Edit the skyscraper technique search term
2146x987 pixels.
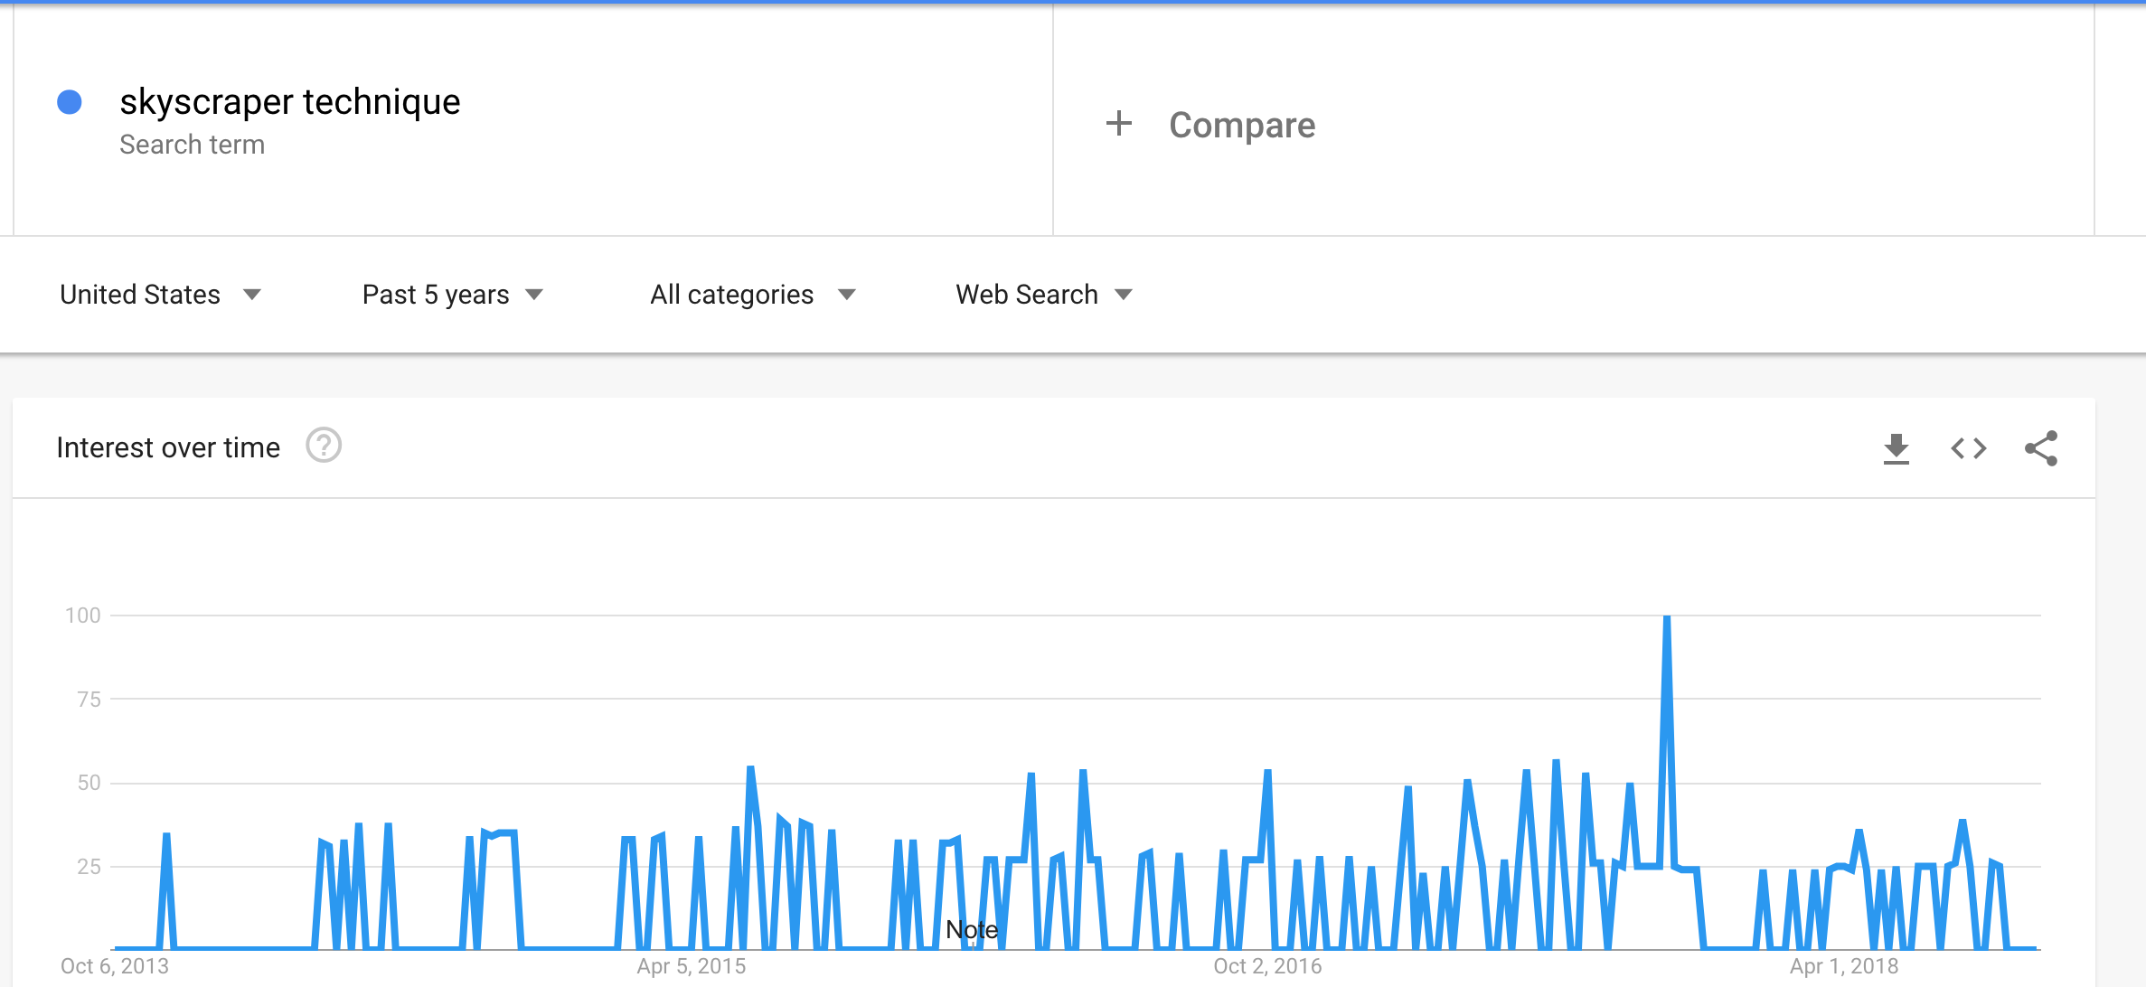(x=290, y=102)
